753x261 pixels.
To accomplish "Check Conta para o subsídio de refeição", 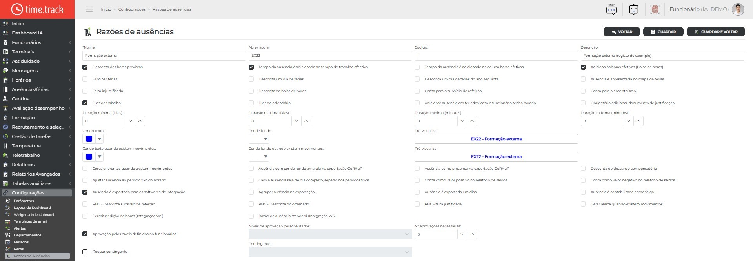I will click(417, 91).
